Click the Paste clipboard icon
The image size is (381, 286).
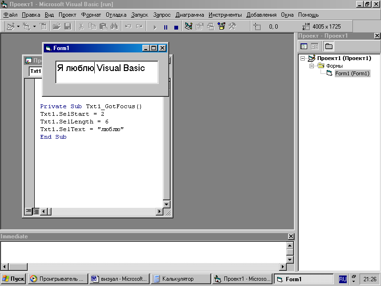(103, 26)
